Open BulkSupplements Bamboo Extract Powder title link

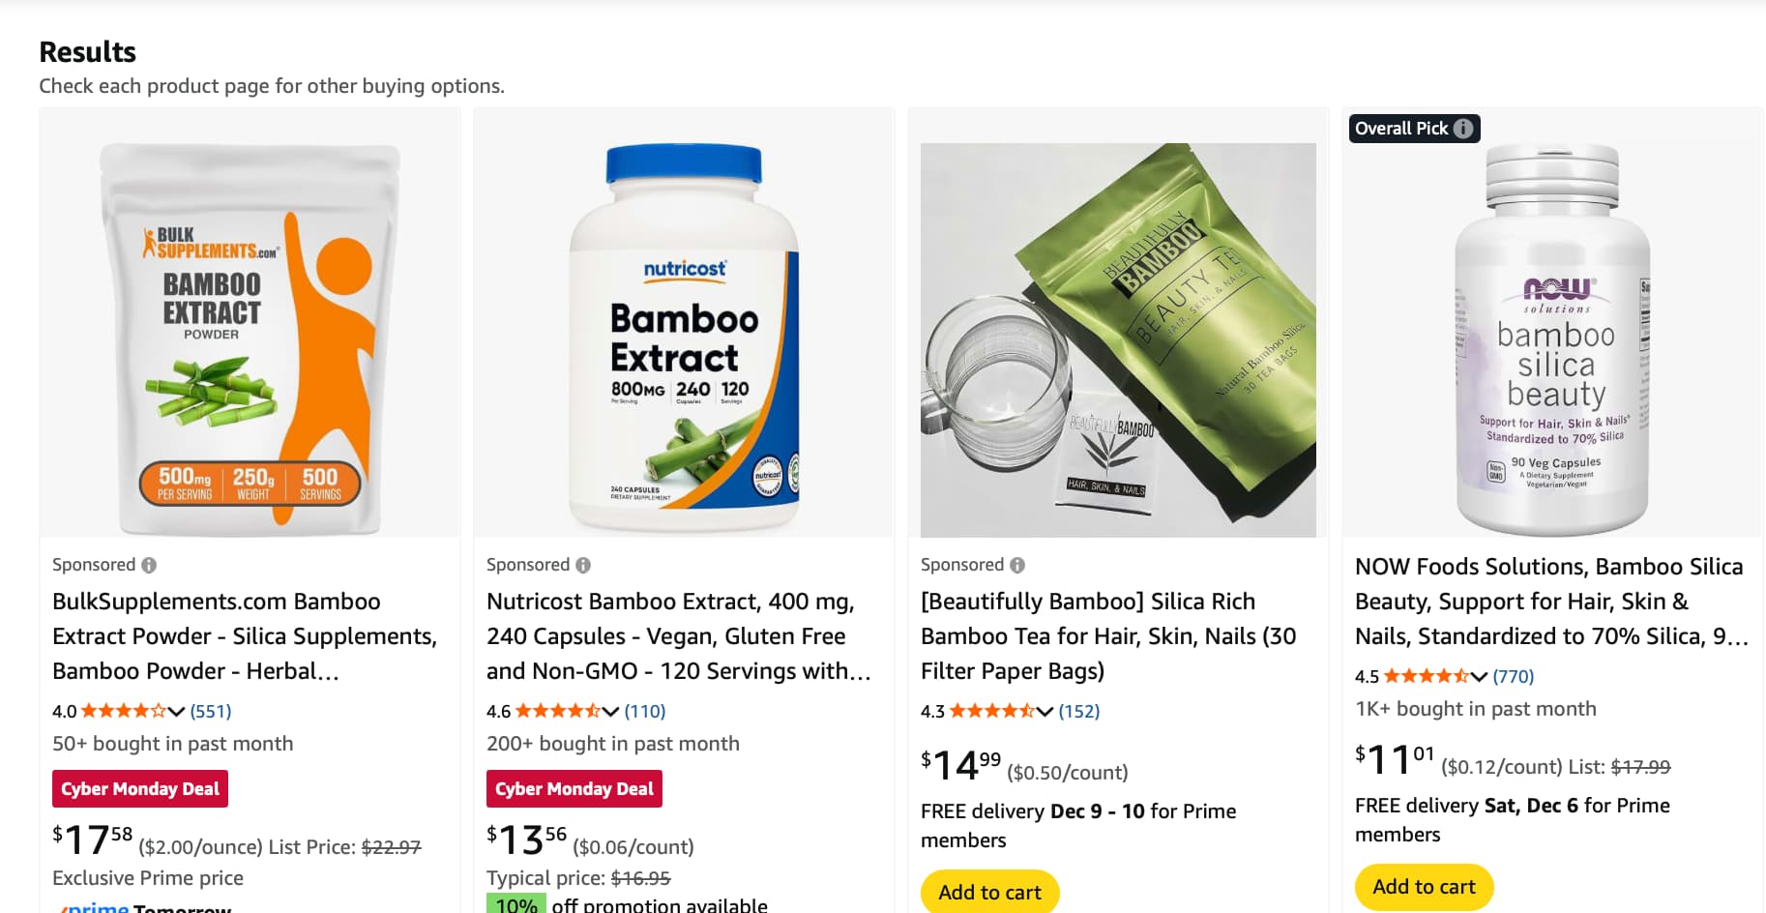(x=245, y=635)
